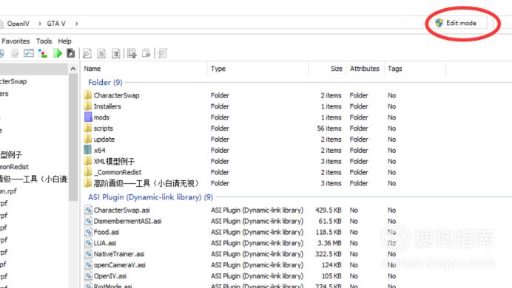
Task: Click the CharacterSwap.asi file icon
Action: (88, 210)
